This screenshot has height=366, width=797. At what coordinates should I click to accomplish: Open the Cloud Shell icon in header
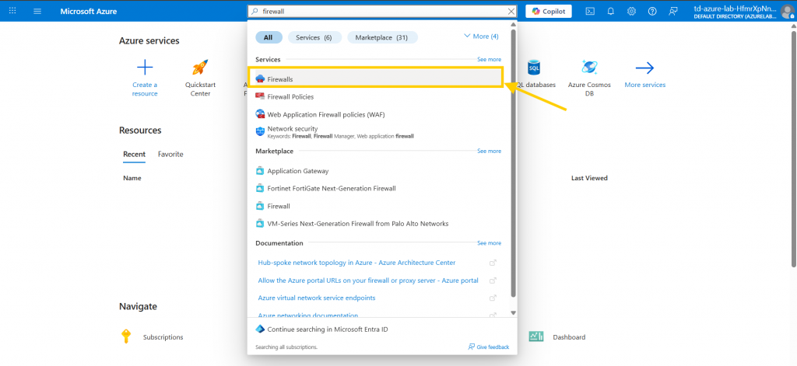[591, 11]
